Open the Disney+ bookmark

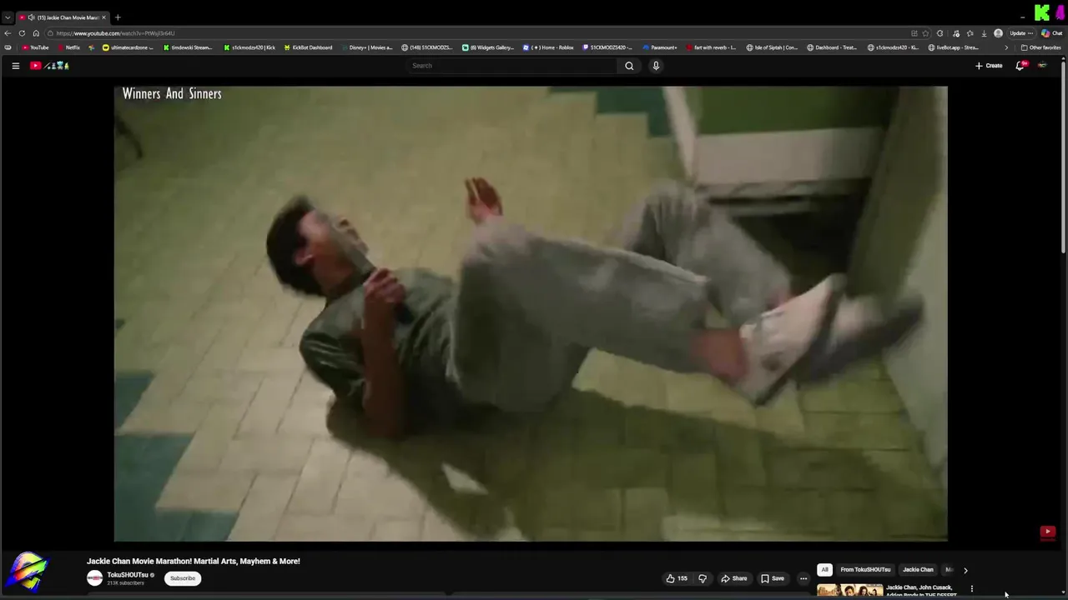[x=366, y=47]
